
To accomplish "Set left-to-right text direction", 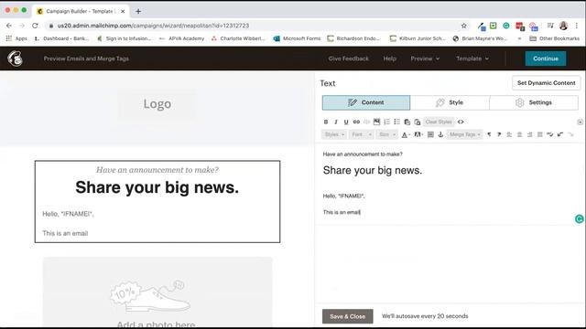I will tap(489, 134).
